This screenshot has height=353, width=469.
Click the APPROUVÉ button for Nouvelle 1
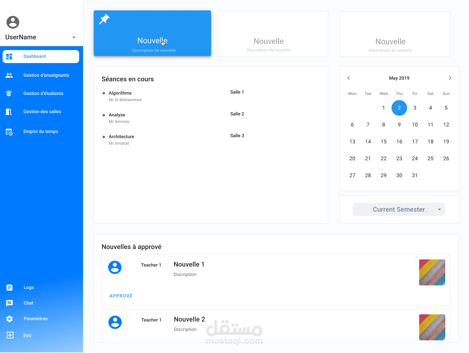(121, 296)
